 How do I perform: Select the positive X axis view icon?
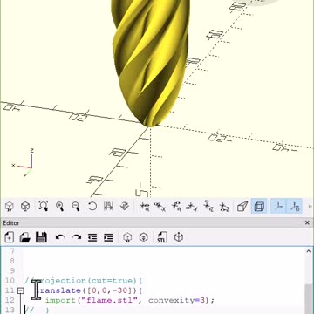[145, 207]
